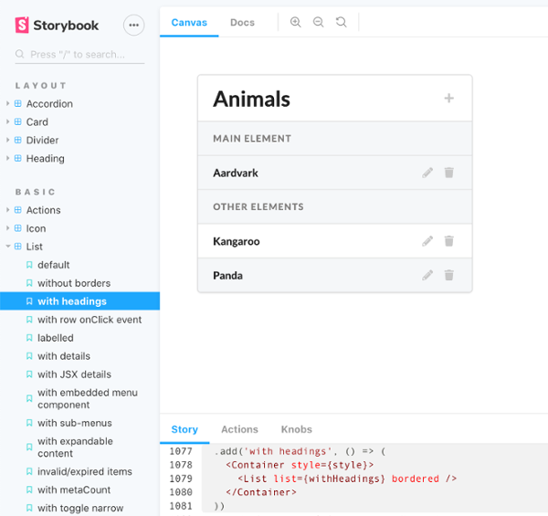Viewport: 548px width, 516px height.
Task: Click the bookmark icon beside 'labelled'
Action: pos(29,338)
